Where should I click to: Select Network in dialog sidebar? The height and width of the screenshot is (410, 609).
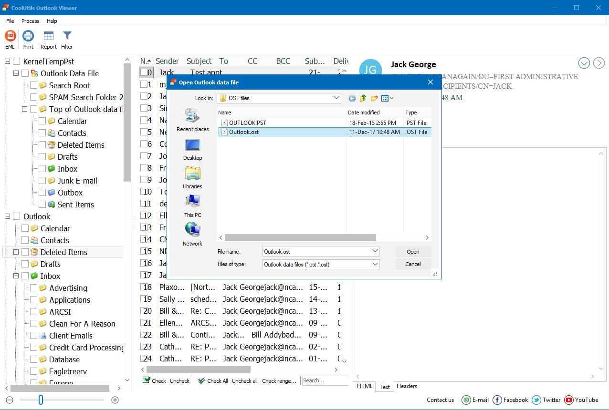pos(192,235)
